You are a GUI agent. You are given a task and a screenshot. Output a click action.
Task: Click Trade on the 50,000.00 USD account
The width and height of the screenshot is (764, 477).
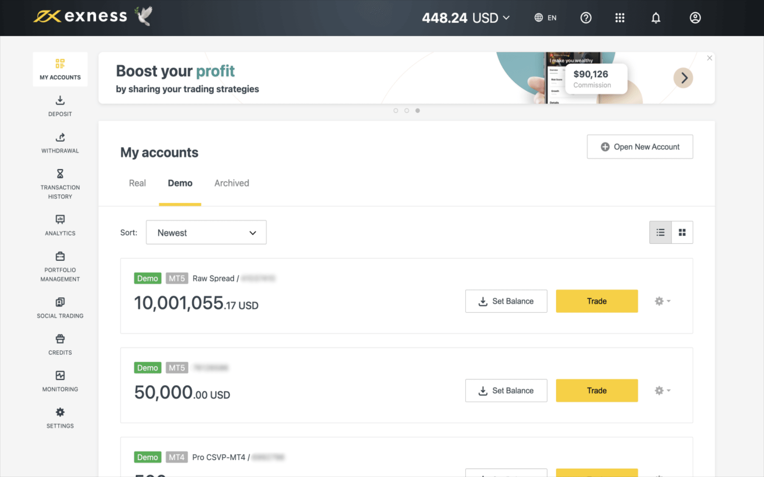tap(596, 391)
